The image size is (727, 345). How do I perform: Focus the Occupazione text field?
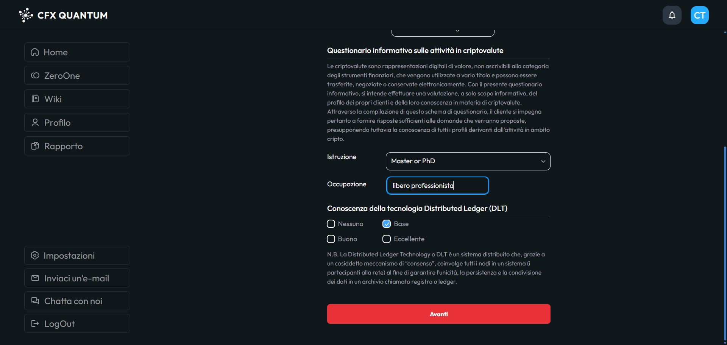coord(437,186)
